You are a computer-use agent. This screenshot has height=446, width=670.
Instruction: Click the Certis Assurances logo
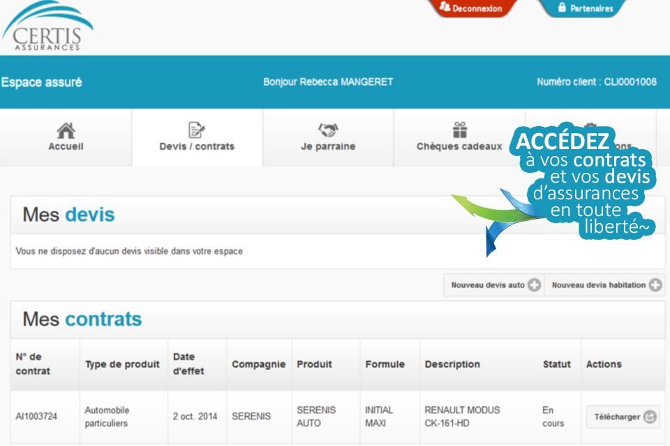(47, 26)
